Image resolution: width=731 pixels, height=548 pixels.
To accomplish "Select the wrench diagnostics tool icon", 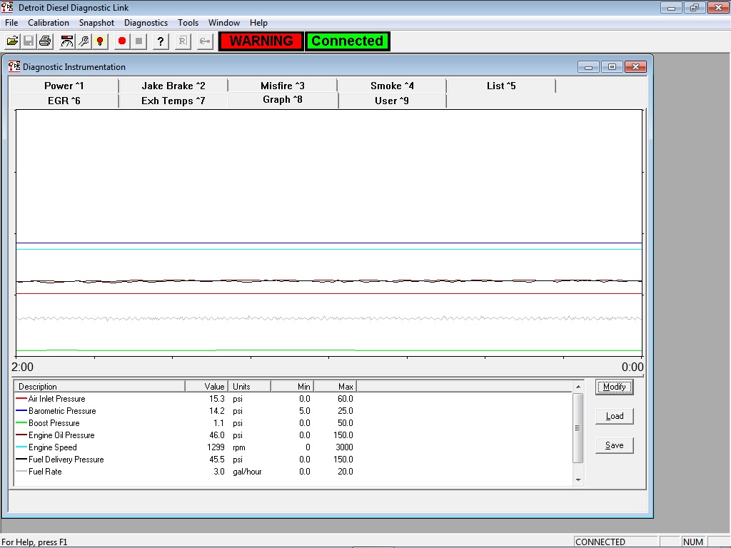I will coord(82,41).
